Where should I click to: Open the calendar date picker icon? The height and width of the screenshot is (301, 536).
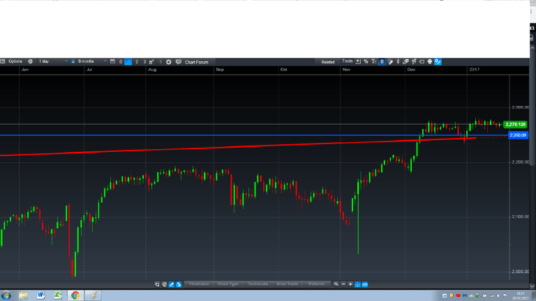(x=112, y=62)
